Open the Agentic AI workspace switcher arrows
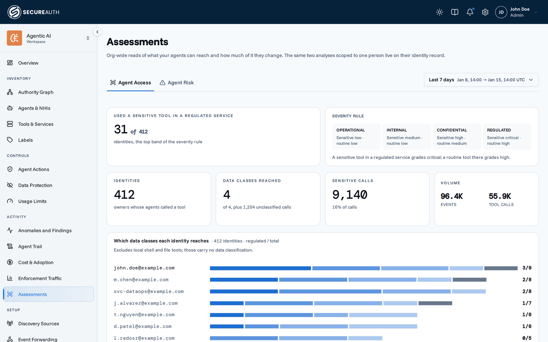The height and width of the screenshot is (342, 548). pyautogui.click(x=88, y=38)
